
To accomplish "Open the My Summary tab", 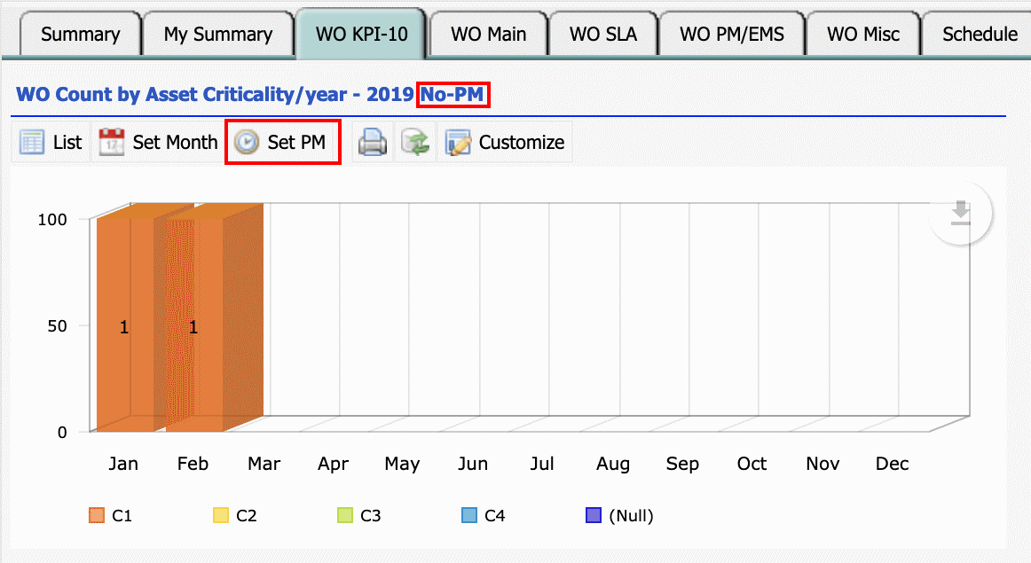I will click(x=218, y=34).
